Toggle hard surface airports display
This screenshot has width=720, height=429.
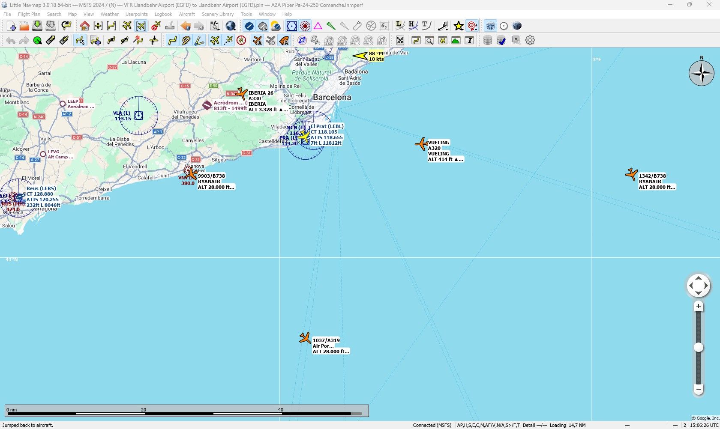[249, 26]
